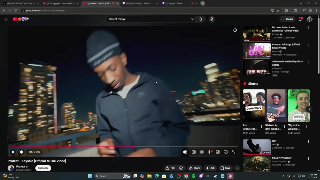Cast the video to a TV
The image size is (320, 180).
tap(226, 152)
